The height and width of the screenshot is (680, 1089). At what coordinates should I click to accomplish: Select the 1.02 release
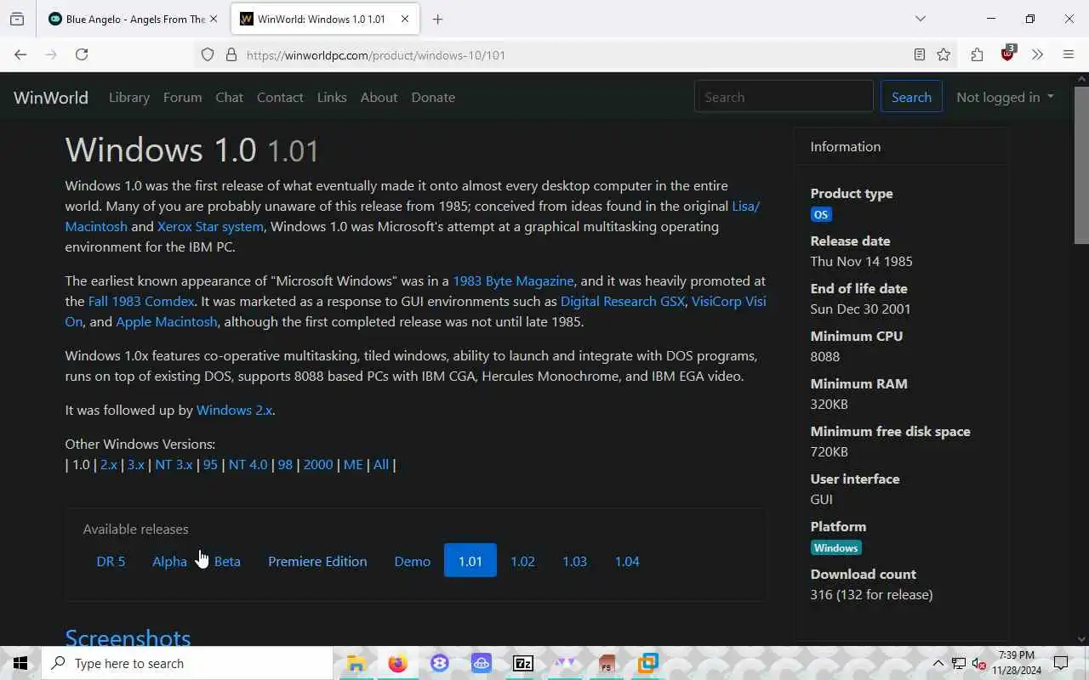522,561
